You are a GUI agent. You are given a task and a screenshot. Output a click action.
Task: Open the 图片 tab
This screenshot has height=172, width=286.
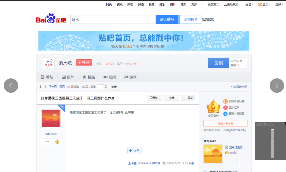[68, 77]
